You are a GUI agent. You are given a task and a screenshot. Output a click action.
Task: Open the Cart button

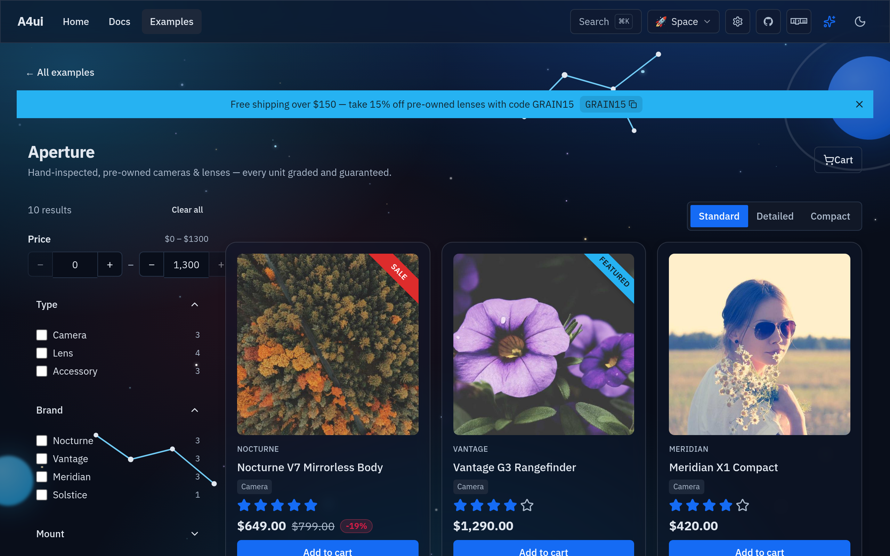(838, 160)
